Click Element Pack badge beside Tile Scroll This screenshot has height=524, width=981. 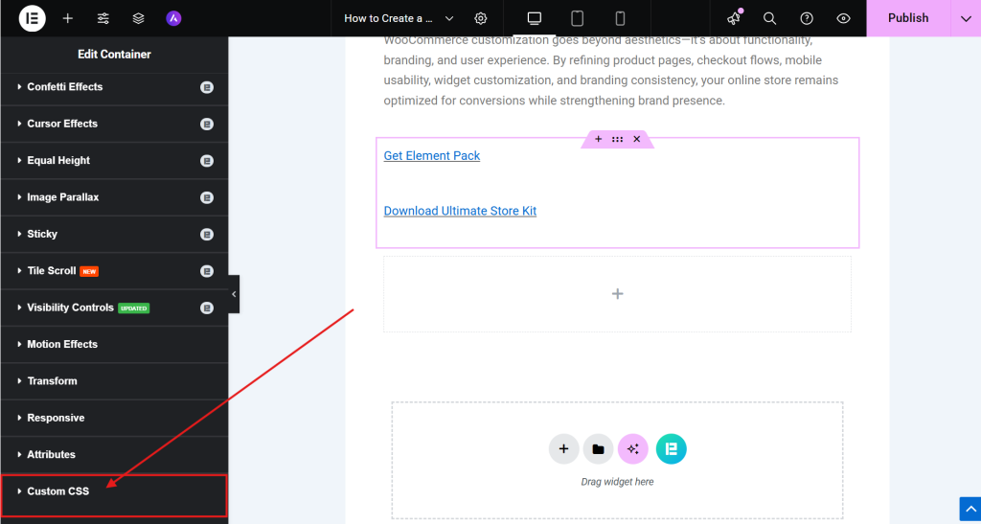pos(207,271)
